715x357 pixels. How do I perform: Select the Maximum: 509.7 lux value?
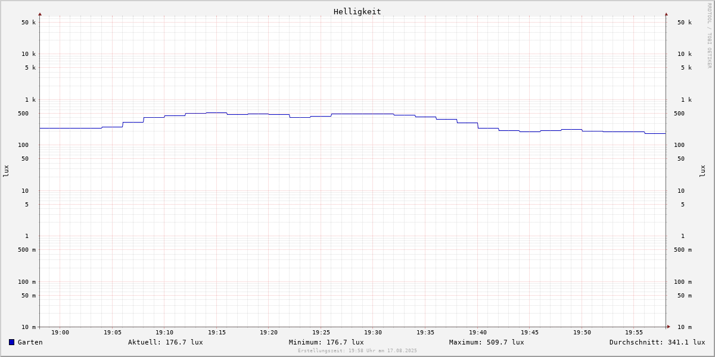[487, 342]
